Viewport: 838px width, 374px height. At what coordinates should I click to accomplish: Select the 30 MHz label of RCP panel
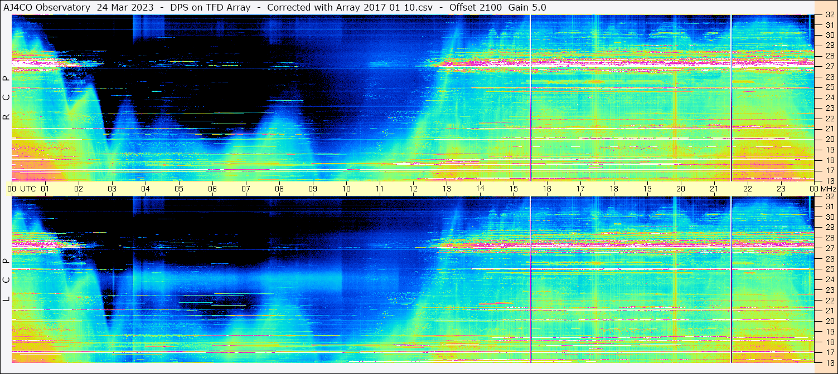point(830,35)
